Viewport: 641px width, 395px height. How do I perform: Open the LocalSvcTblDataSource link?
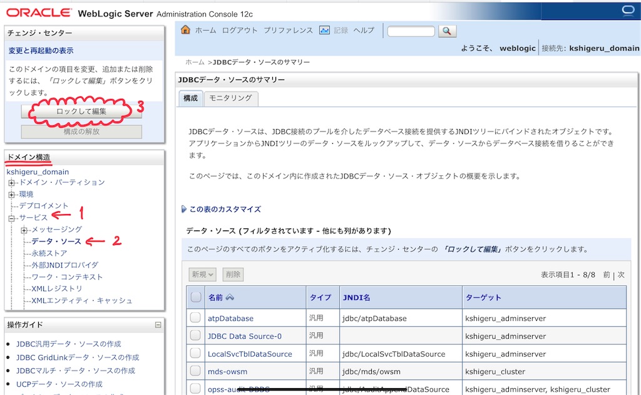250,354
